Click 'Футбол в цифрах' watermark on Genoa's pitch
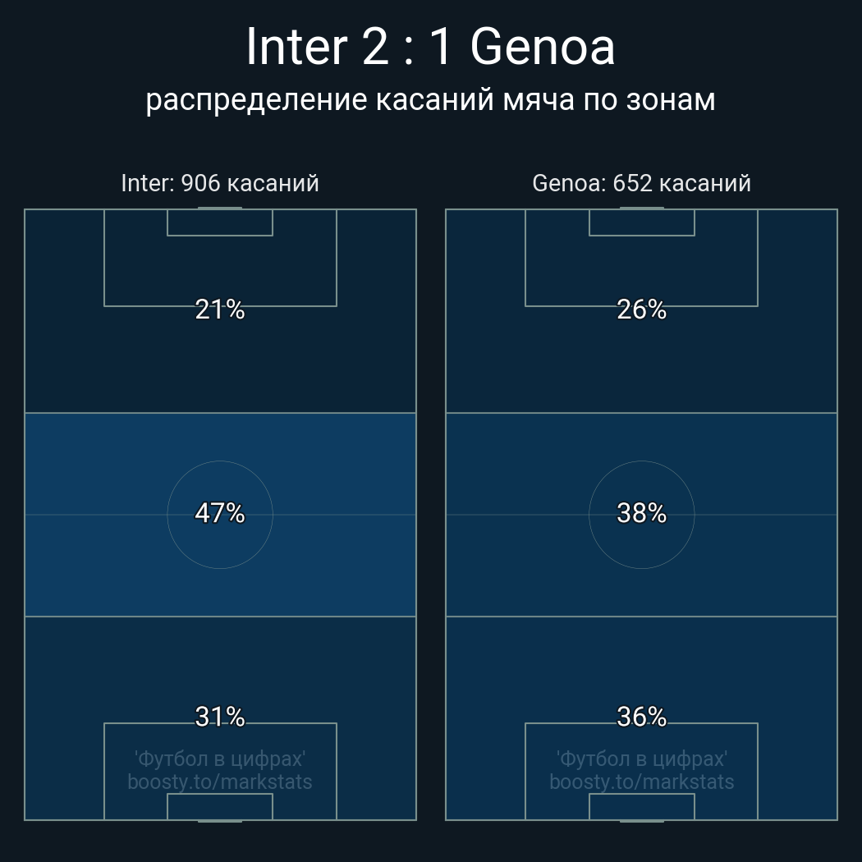Viewport: 862px width, 862px height. point(641,759)
